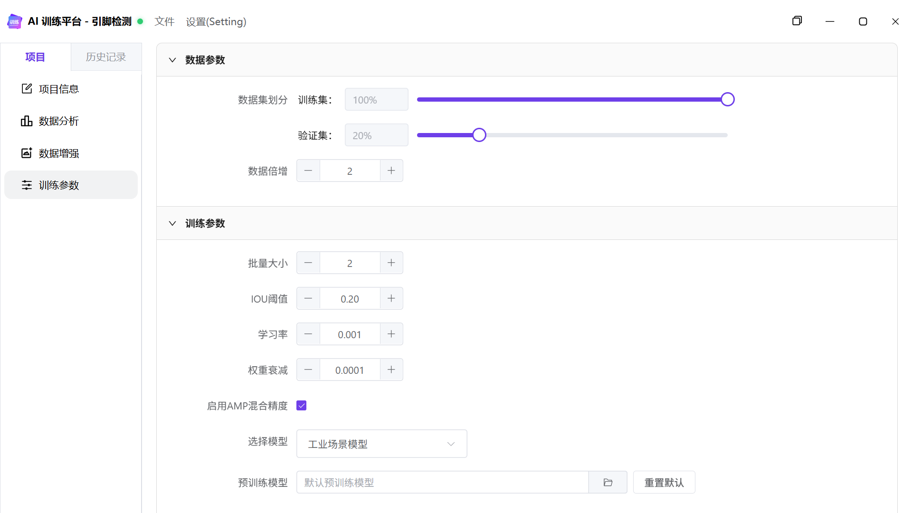Click the restore-window icon in title bar
Screen dimensions: 912x513
(797, 21)
